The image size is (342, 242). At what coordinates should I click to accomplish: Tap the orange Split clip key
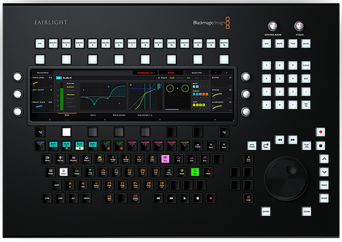pos(109,198)
